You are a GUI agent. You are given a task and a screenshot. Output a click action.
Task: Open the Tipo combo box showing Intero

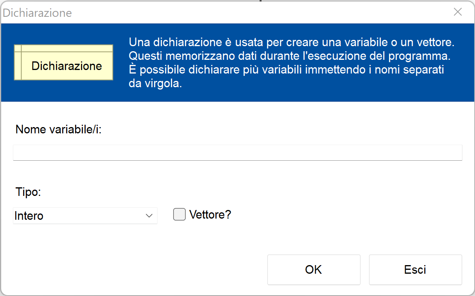point(85,216)
